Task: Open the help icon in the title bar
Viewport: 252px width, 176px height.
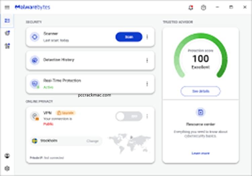Action: [204, 7]
